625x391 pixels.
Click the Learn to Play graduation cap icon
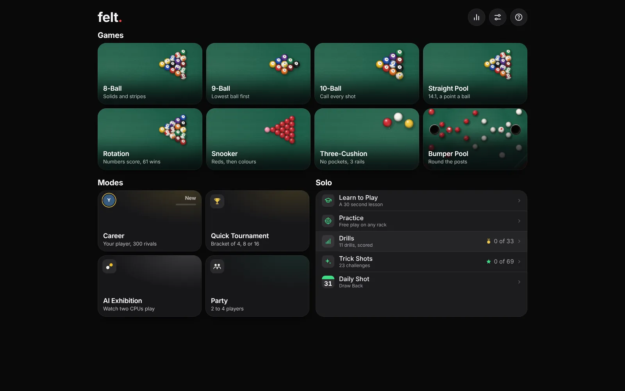tap(328, 201)
